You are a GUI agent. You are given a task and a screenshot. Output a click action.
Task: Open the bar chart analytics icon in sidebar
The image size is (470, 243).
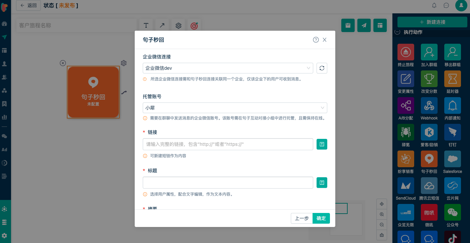pyautogui.click(x=4, y=117)
